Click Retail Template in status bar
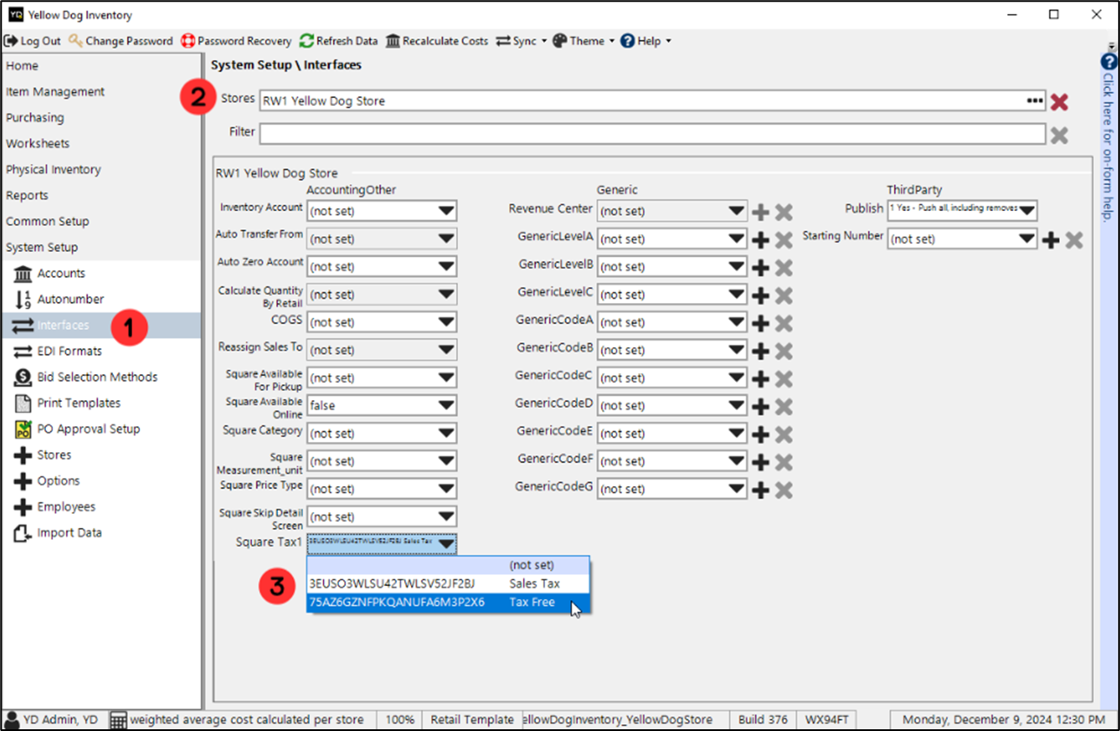Screen dimensions: 1120x731 click(x=472, y=720)
